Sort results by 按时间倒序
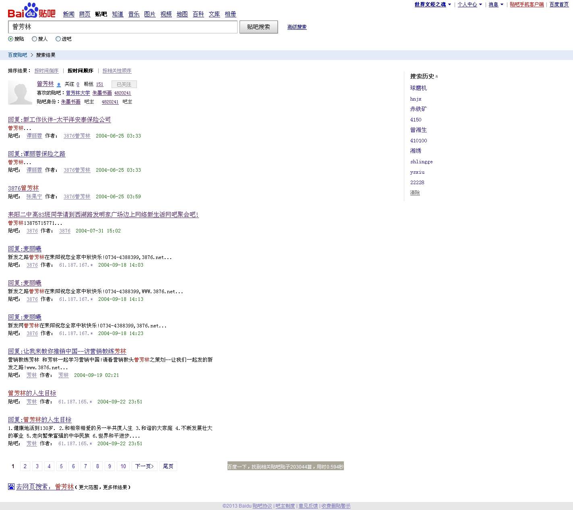 point(46,71)
